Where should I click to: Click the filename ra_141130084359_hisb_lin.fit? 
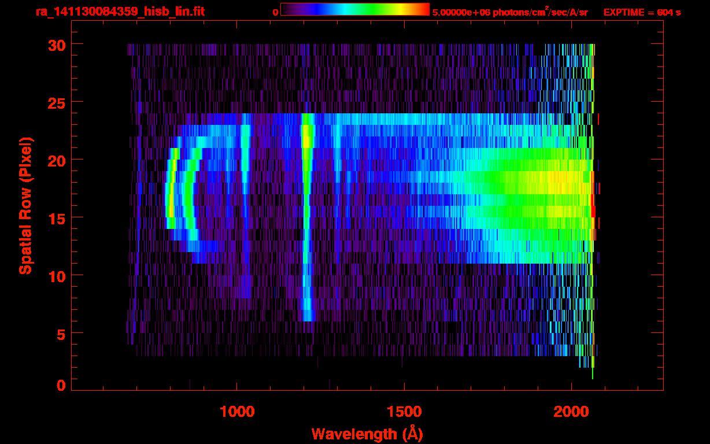[120, 12]
